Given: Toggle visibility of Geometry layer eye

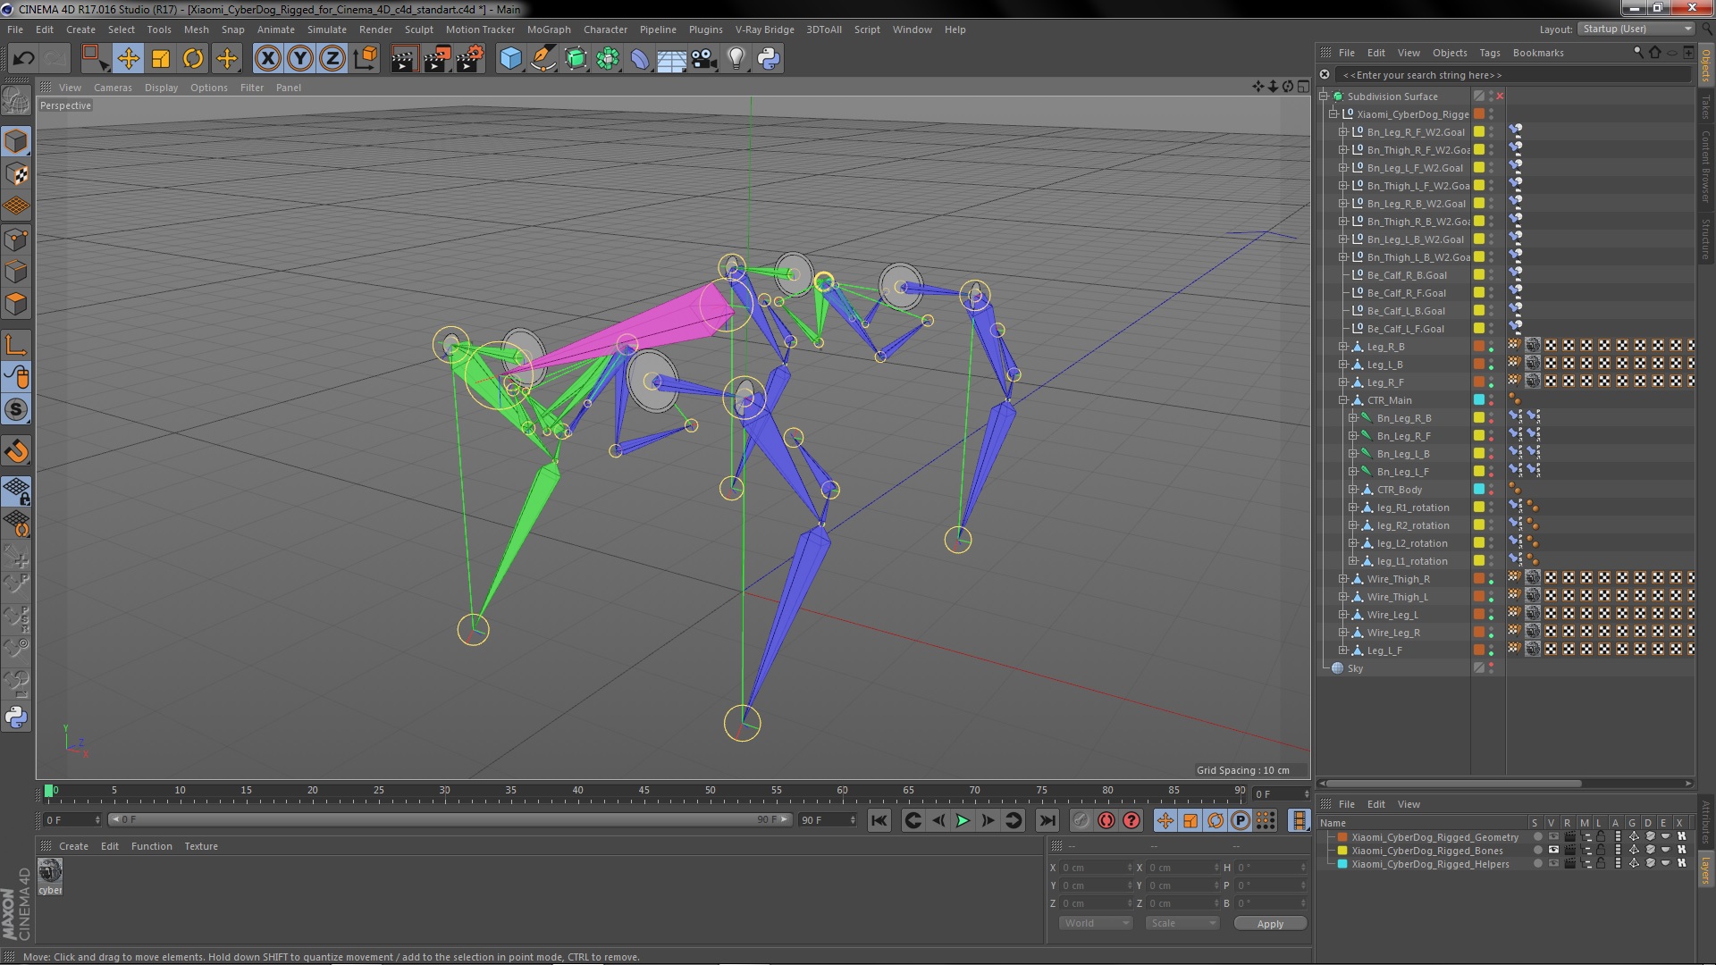Looking at the screenshot, I should click(x=1553, y=837).
